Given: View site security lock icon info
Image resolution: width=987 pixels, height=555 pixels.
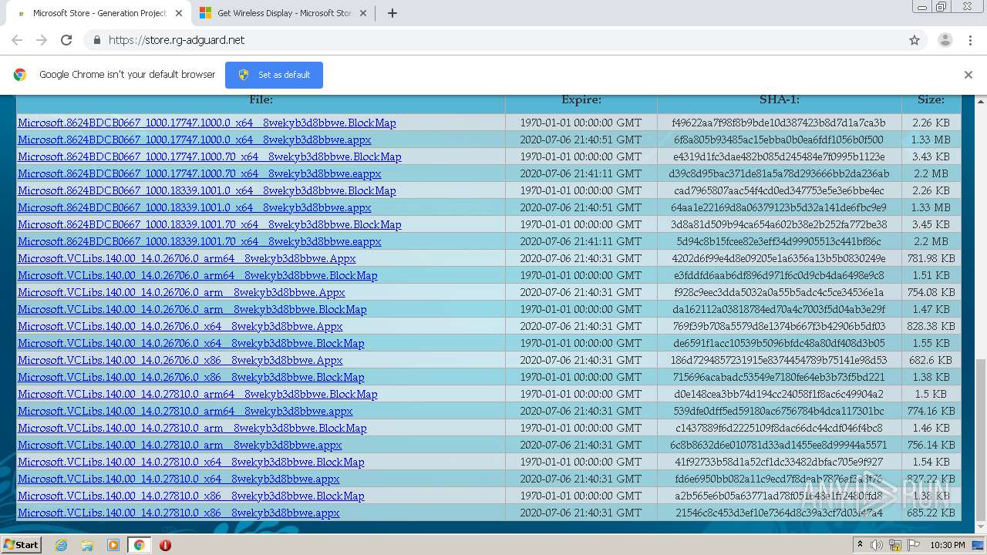Looking at the screenshot, I should click(x=96, y=40).
